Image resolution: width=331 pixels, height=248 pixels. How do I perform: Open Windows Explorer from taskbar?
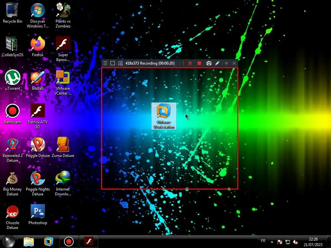point(29,242)
